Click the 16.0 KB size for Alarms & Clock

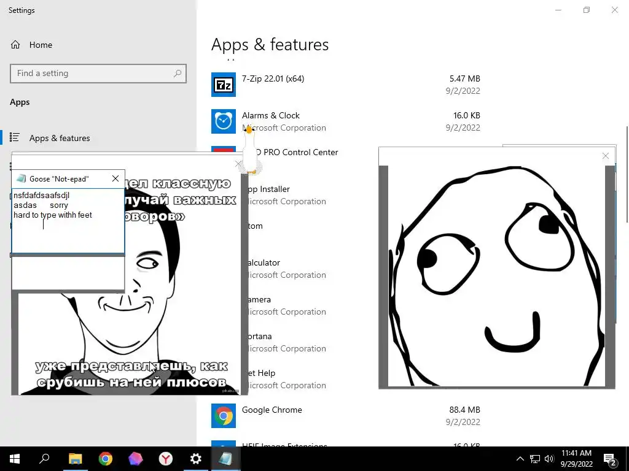pos(467,115)
